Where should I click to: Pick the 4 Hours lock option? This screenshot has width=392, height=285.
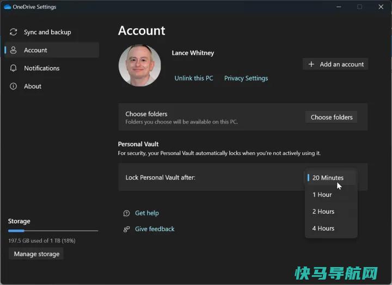(x=331, y=228)
